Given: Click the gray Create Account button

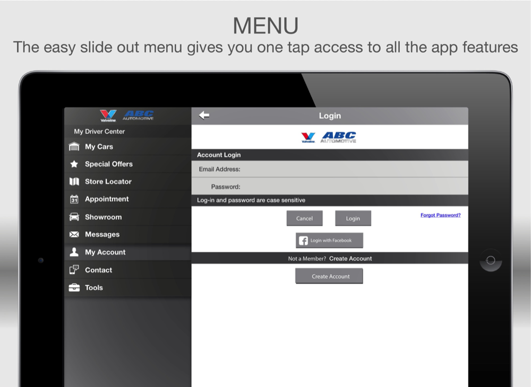Looking at the screenshot, I should (x=329, y=276).
